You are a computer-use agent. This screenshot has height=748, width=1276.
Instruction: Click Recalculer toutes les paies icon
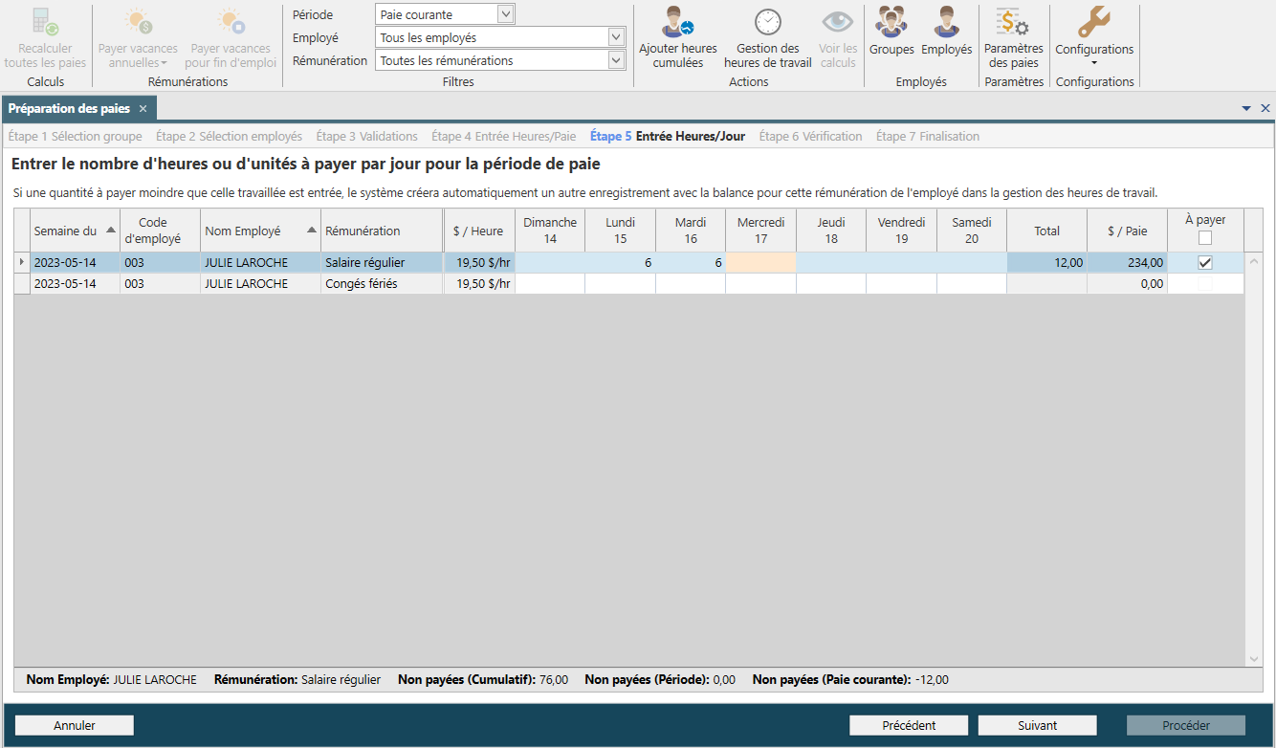(x=45, y=21)
